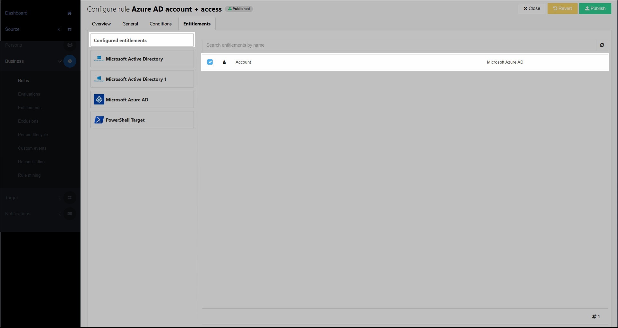Uncheck the Account entitlement checkbox
Image resolution: width=618 pixels, height=328 pixels.
click(210, 62)
